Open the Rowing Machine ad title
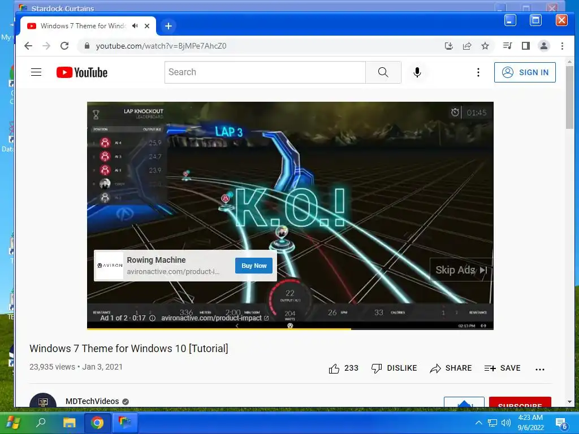Screen dimensions: 579x434 click(x=156, y=260)
